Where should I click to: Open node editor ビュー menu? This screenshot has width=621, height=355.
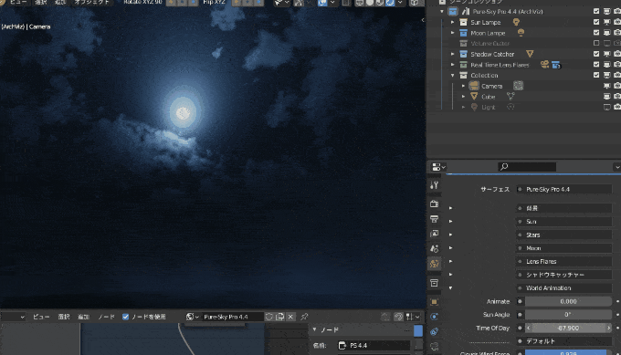point(41,317)
